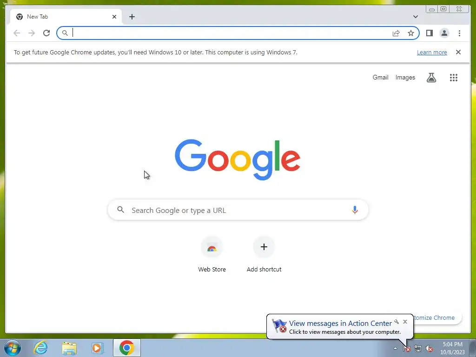Close the New Tab tab
This screenshot has width=476, height=357.
click(114, 17)
